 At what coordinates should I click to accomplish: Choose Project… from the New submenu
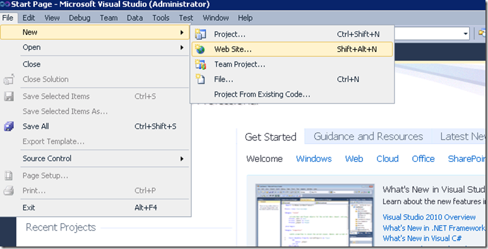(292, 34)
